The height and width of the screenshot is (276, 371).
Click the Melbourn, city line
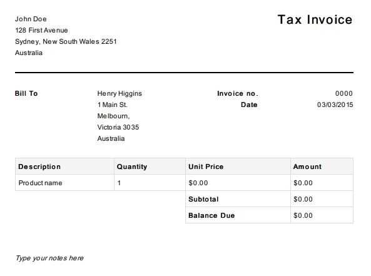click(114, 116)
